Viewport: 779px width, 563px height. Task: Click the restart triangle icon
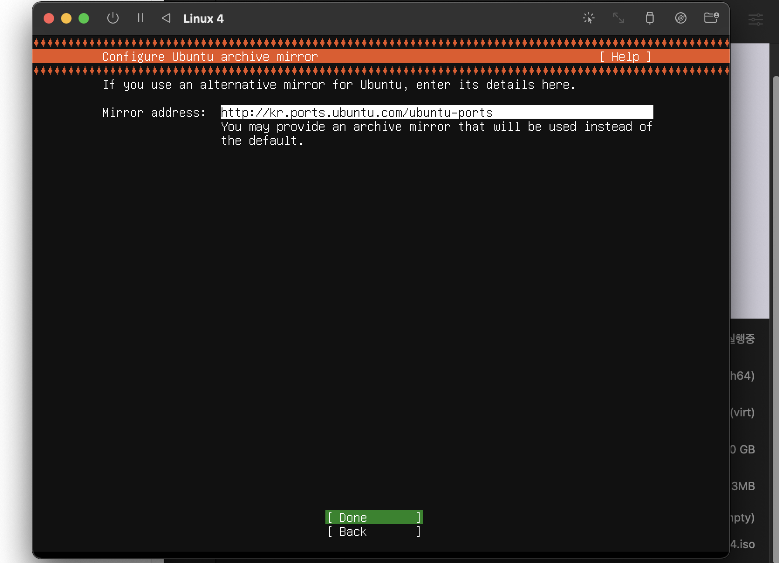(166, 18)
